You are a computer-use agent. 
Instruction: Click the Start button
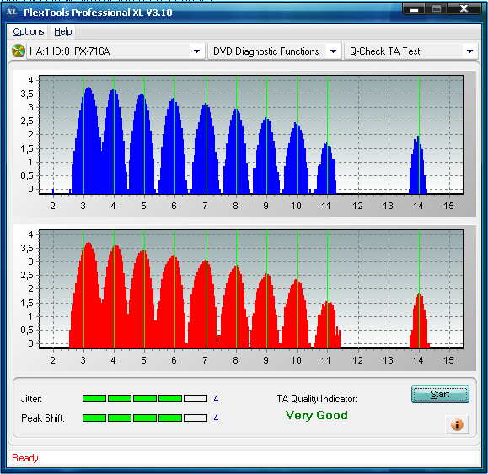tap(440, 394)
